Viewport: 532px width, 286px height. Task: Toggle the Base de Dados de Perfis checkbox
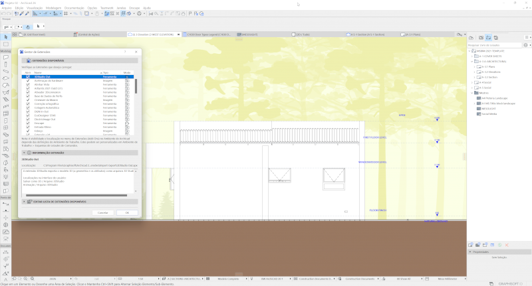(x=27, y=96)
